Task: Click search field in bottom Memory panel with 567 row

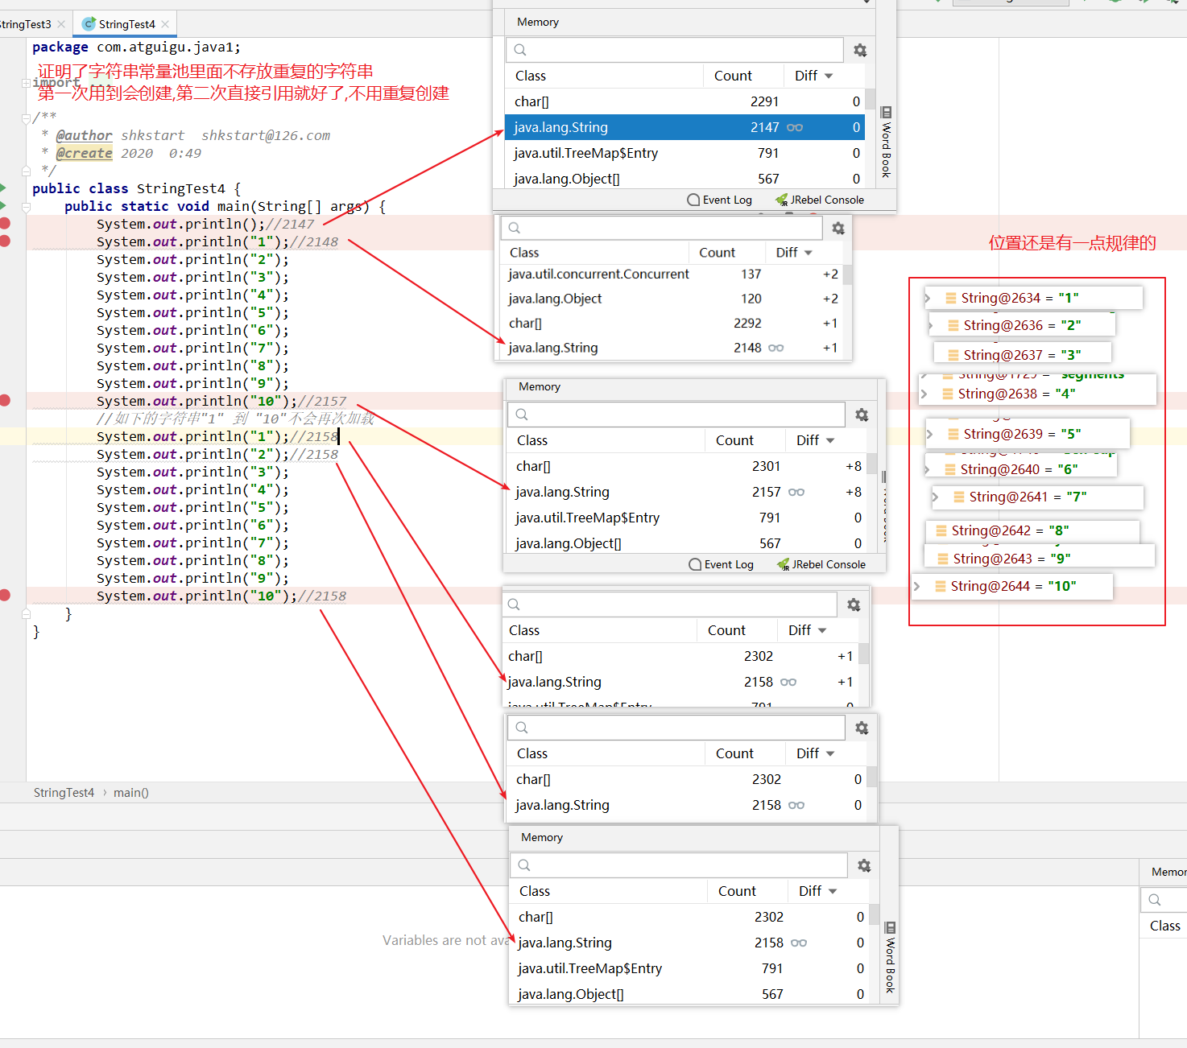Action: tap(679, 865)
